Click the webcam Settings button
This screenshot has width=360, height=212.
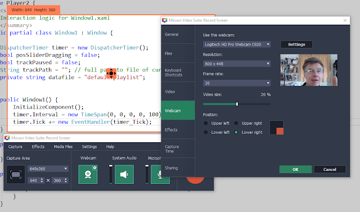[x=296, y=44]
